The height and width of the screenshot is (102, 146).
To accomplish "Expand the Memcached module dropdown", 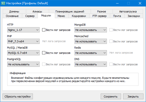I will click(x=91, y=41).
